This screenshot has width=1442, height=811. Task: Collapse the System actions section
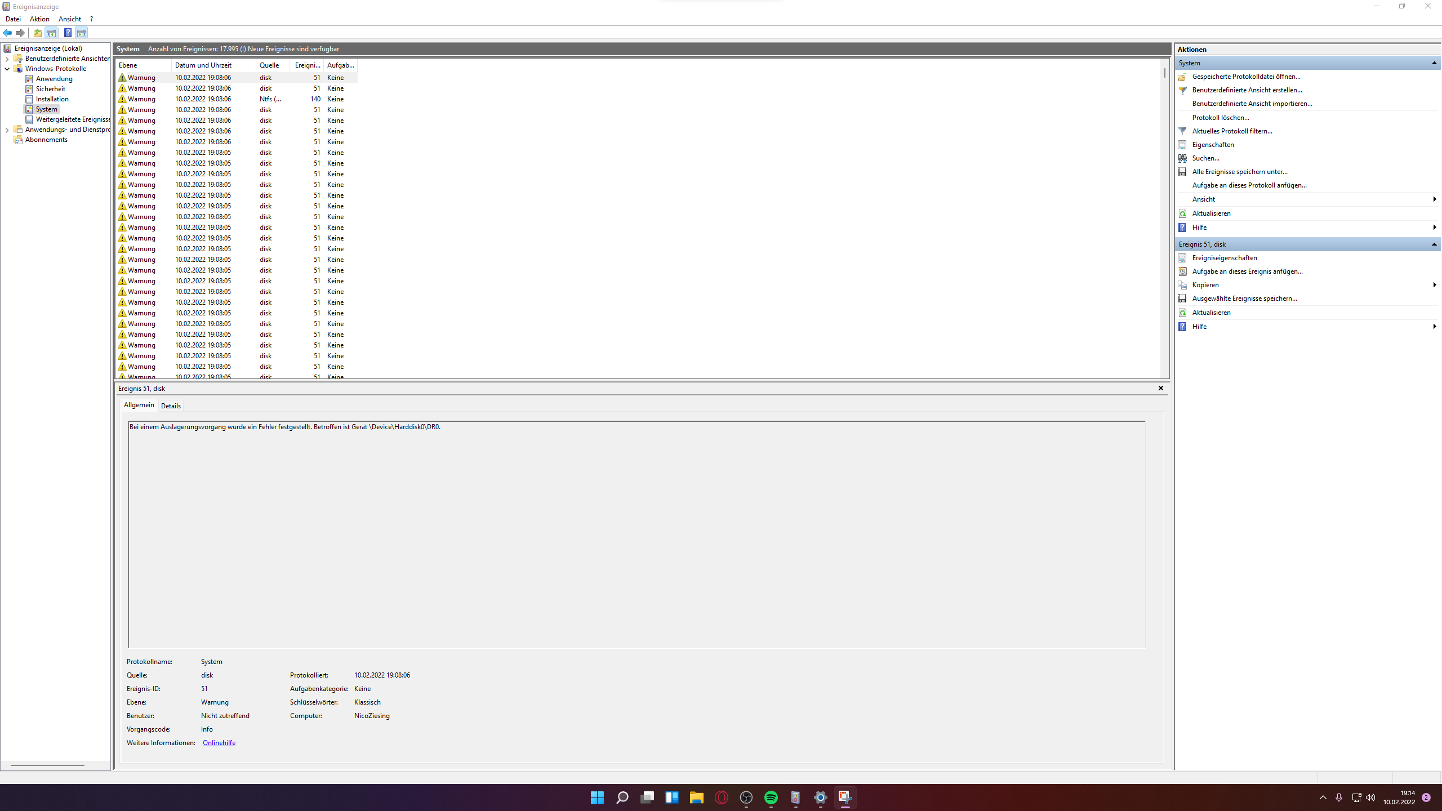[1434, 63]
